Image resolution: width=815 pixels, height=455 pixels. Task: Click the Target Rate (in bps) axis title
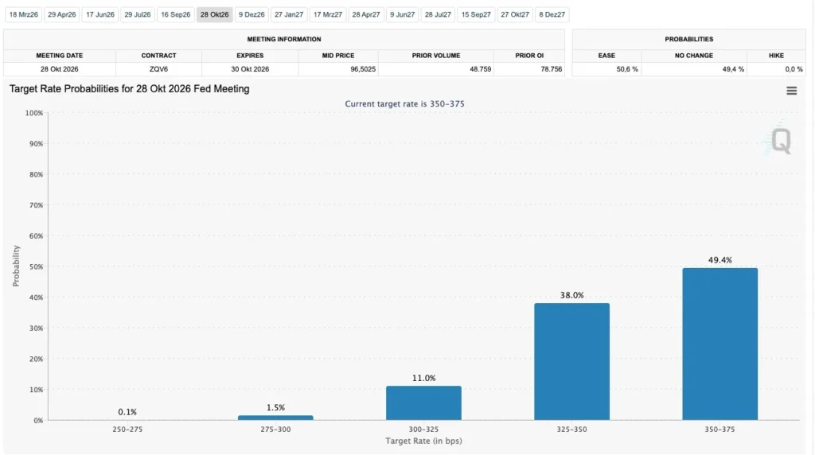[x=423, y=441]
